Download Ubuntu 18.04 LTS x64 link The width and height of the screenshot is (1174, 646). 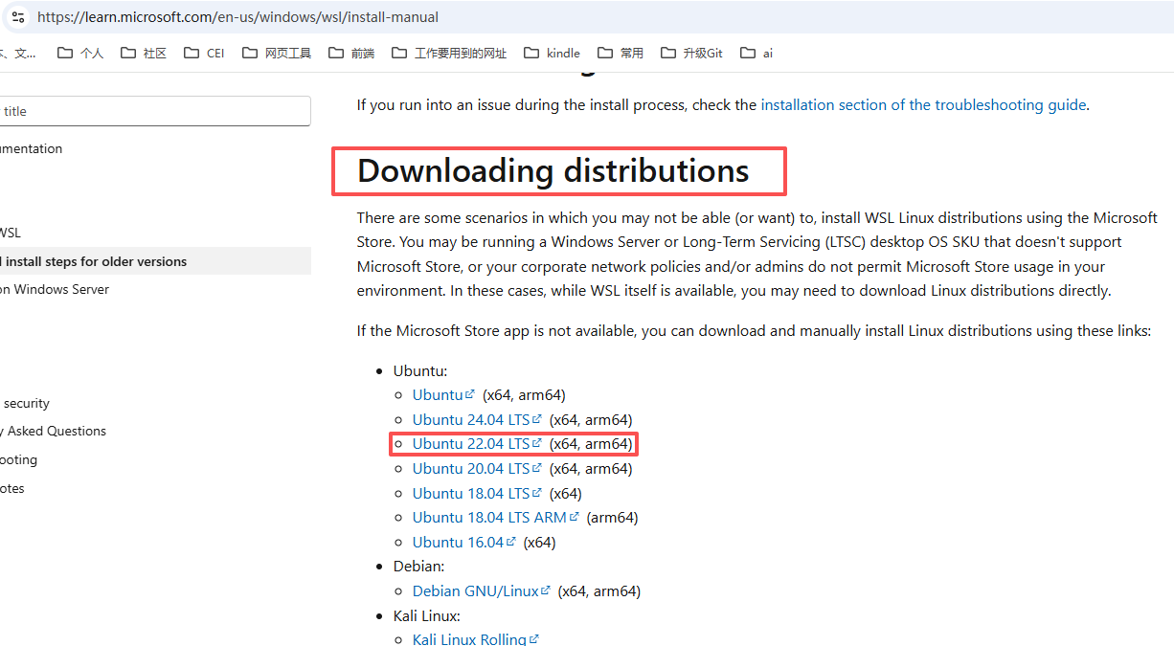pyautogui.click(x=477, y=494)
